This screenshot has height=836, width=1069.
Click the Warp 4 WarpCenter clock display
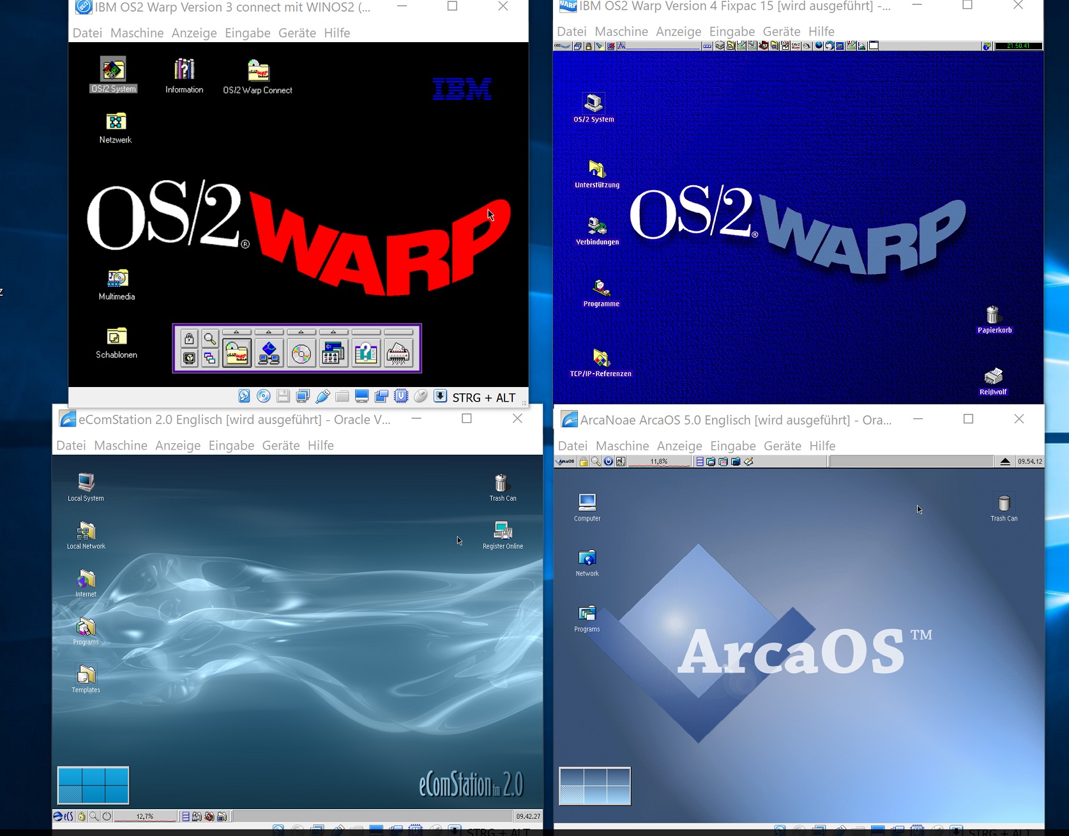1018,46
